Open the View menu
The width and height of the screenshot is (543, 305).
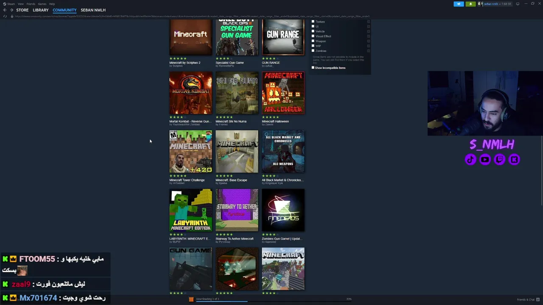point(20,4)
